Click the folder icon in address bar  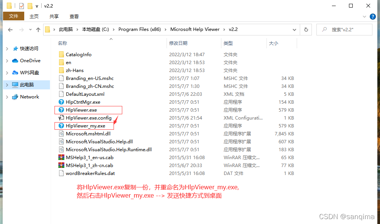48,29
